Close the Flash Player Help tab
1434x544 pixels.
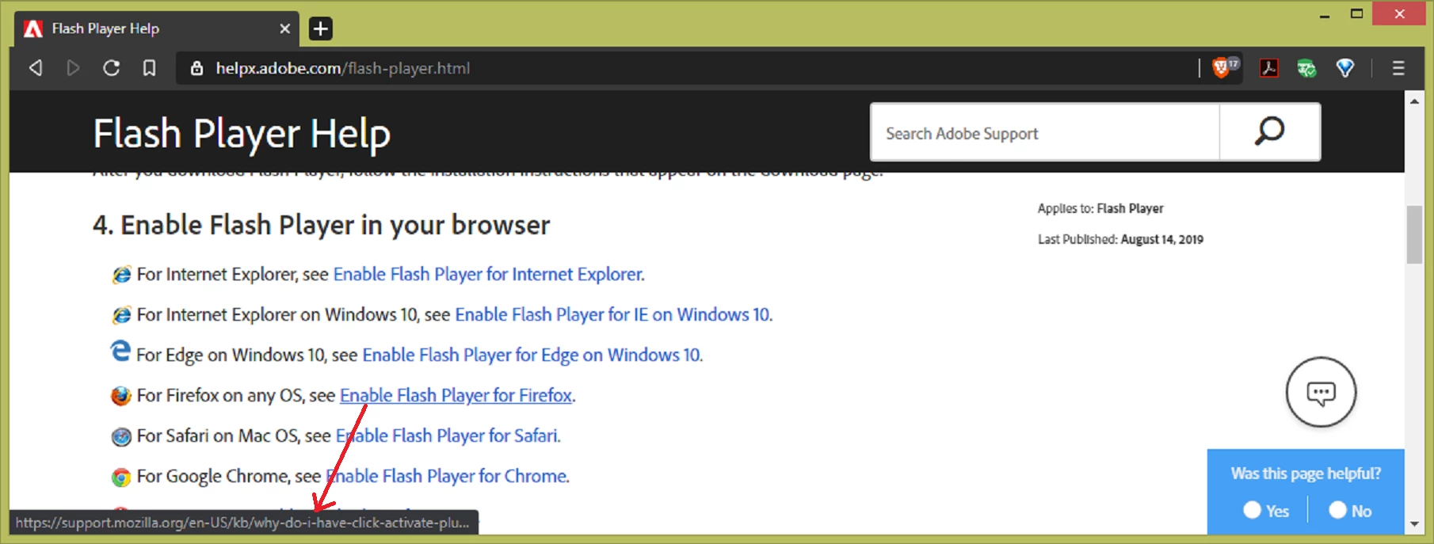click(x=285, y=29)
